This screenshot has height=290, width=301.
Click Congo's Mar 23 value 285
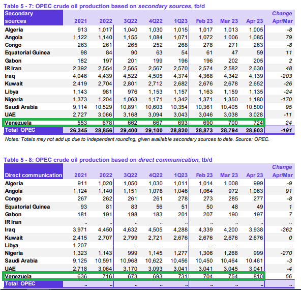(x=233, y=199)
